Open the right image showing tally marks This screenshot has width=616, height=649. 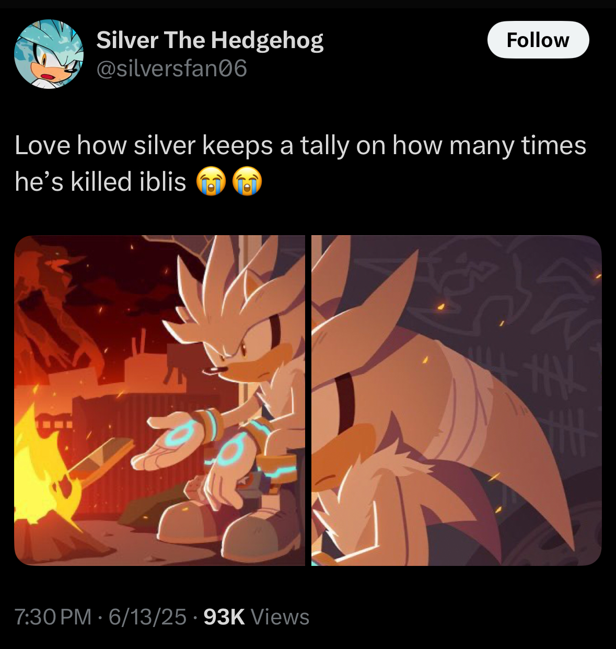(457, 400)
